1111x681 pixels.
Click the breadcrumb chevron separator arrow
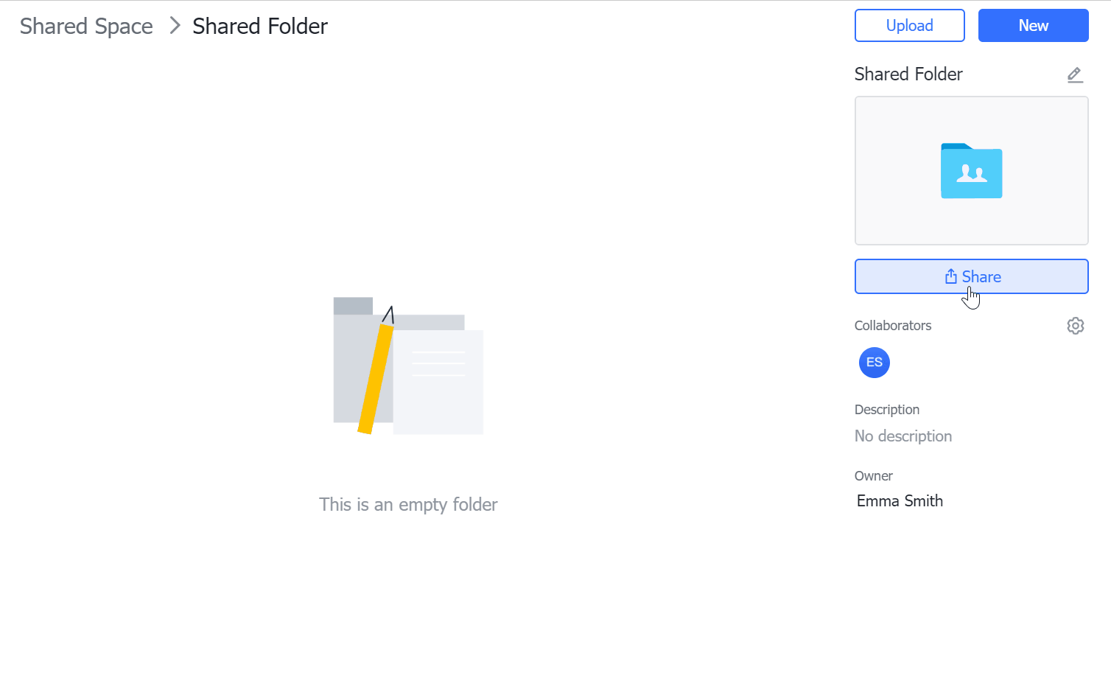[x=175, y=26]
